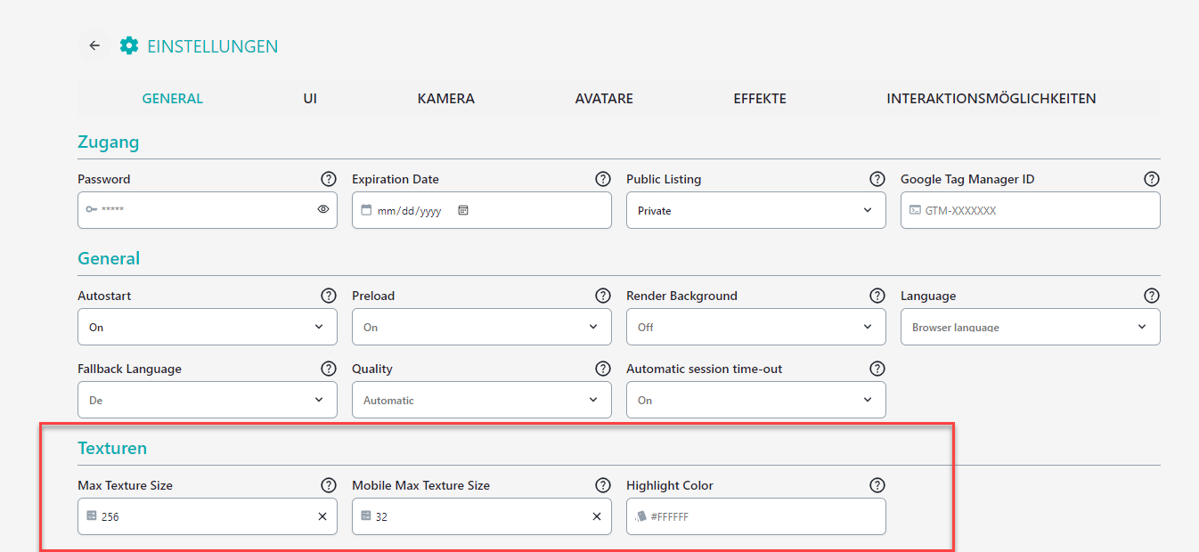The image size is (1199, 552).
Task: Select the Quality dropdown
Action: coord(481,400)
